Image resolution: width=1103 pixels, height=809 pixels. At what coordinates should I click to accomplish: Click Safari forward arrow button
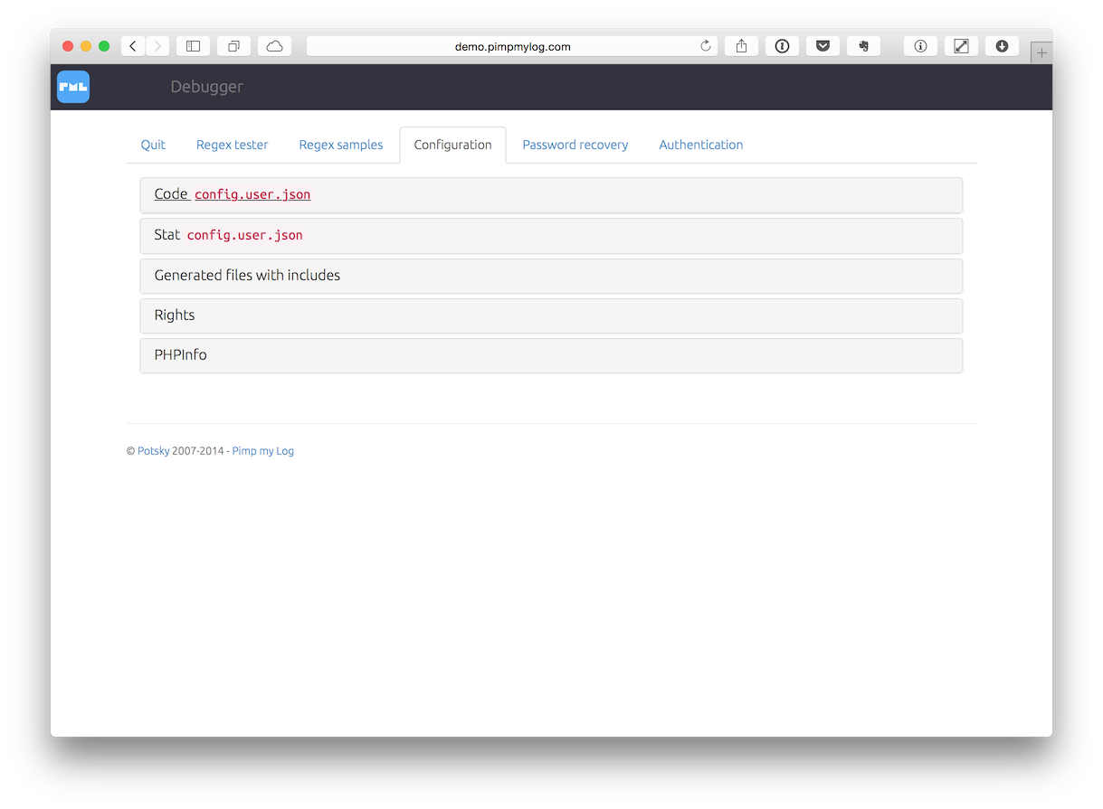coord(157,46)
